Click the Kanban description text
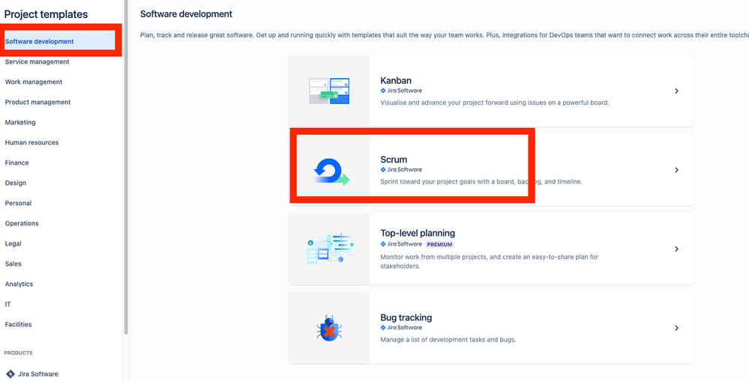The image size is (749, 381). [x=494, y=103]
